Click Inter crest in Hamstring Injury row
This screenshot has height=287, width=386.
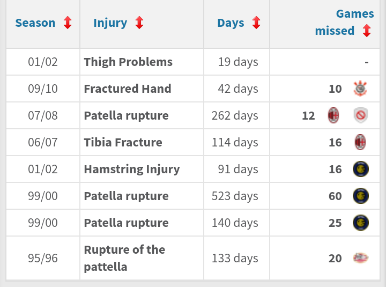click(x=361, y=169)
